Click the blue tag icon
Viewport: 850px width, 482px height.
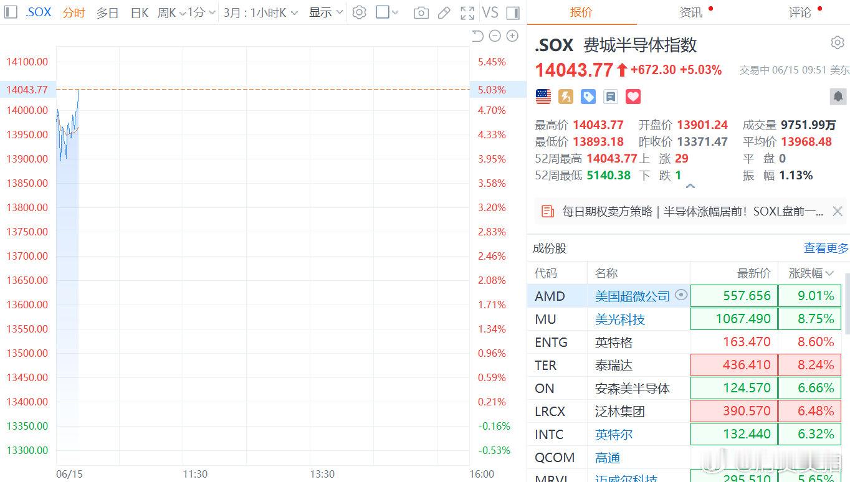click(x=588, y=97)
